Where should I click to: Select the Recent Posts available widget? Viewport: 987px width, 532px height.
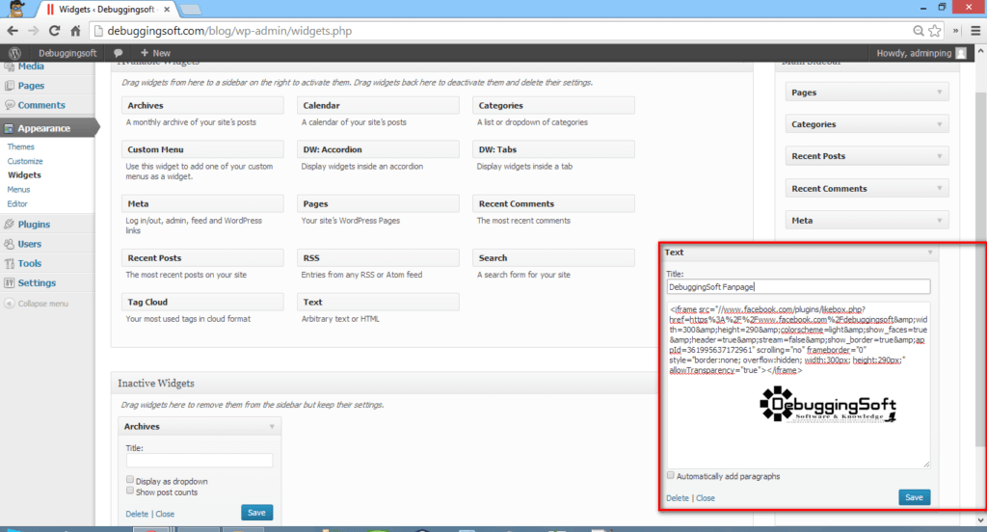click(x=202, y=257)
